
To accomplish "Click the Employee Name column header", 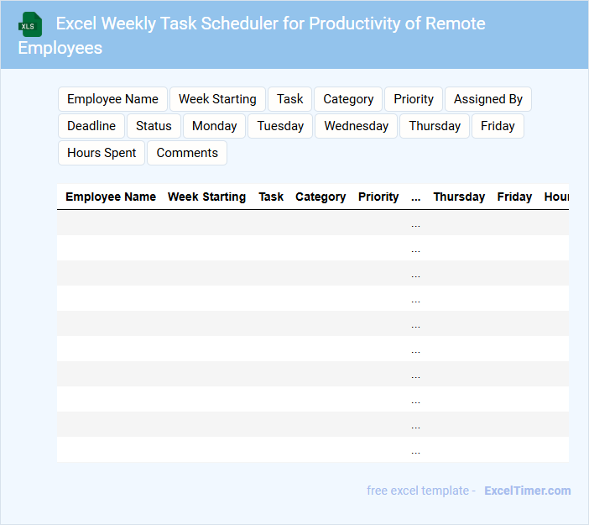I will (111, 197).
